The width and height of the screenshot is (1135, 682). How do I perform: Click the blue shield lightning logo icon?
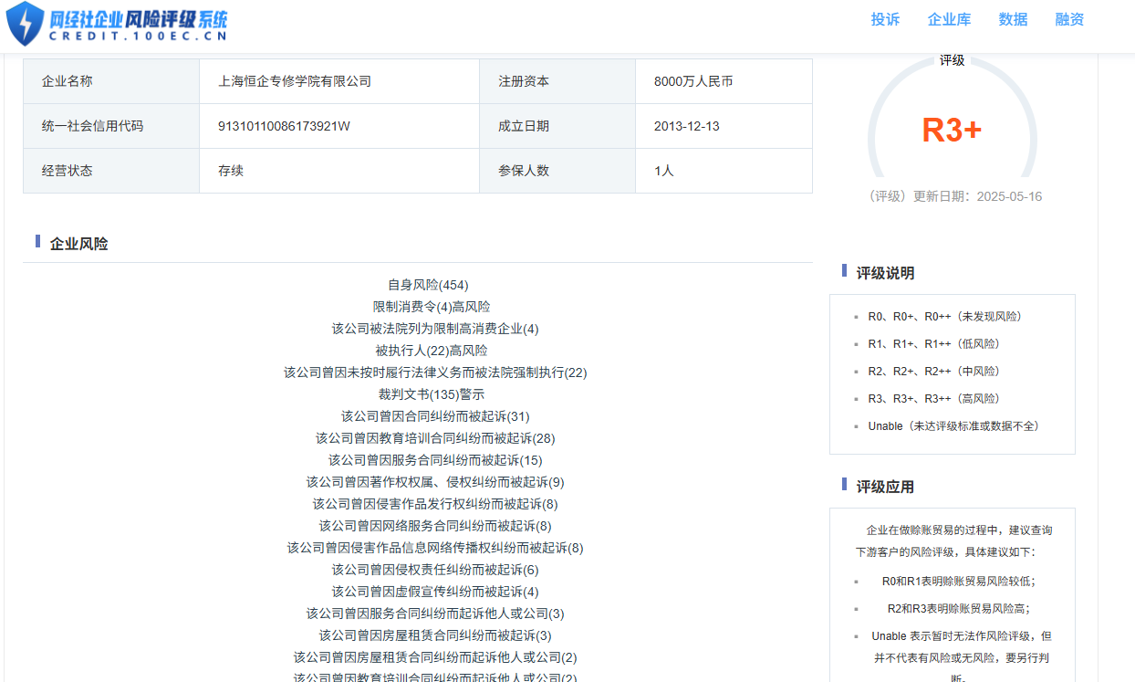click(25, 24)
